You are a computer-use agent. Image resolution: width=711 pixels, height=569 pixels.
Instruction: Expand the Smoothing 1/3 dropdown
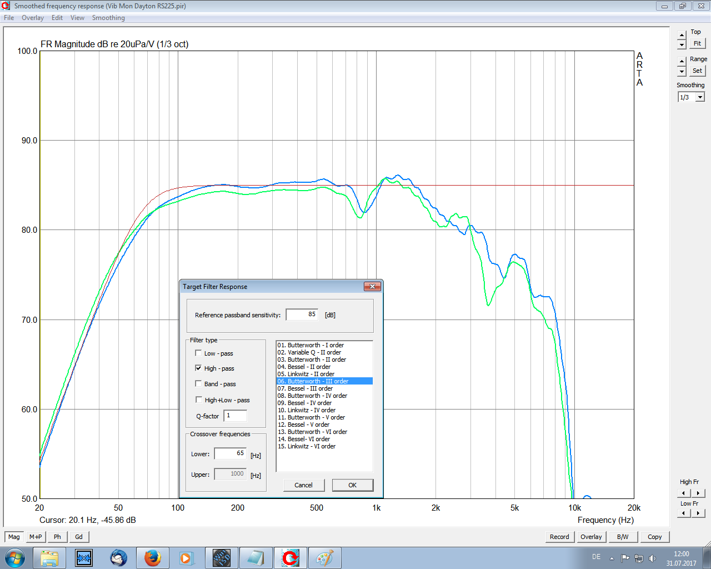[x=700, y=97]
